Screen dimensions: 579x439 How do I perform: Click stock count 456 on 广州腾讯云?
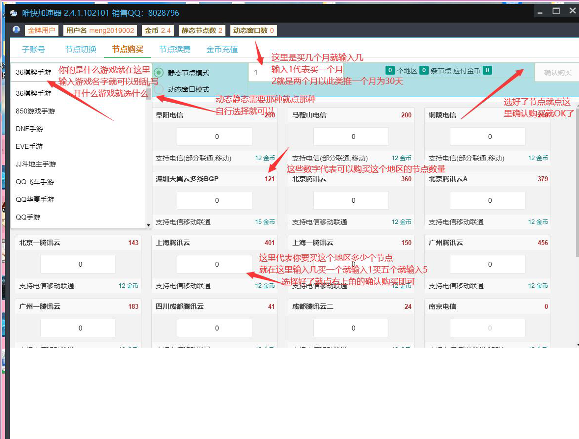coord(543,243)
